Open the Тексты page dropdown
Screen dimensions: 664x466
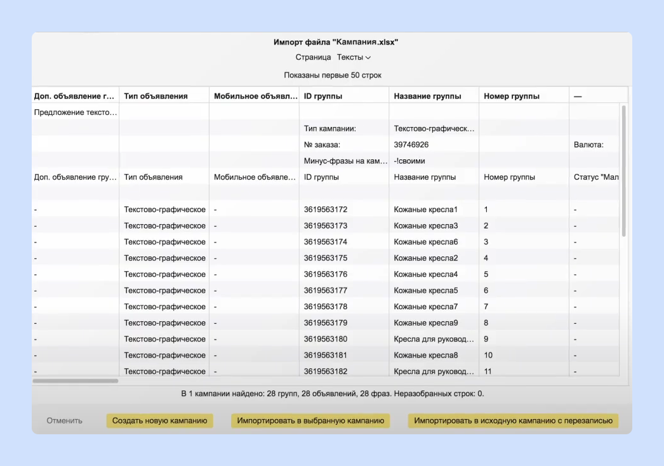354,57
